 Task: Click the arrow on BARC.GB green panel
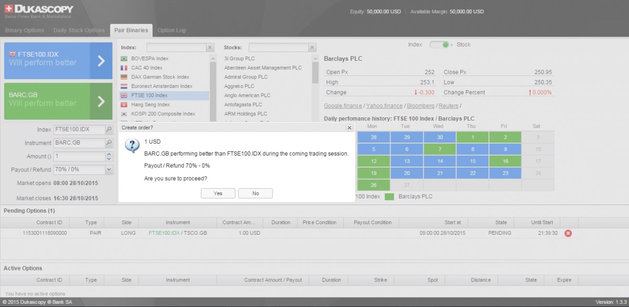click(101, 101)
